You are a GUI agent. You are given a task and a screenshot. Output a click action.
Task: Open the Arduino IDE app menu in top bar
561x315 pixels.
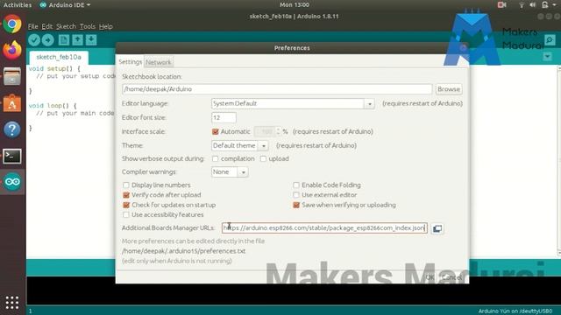pos(65,4)
